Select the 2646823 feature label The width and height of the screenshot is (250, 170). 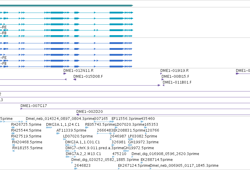click(x=82, y=166)
